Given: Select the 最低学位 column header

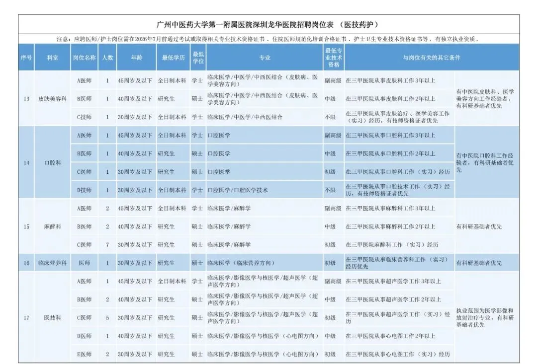Looking at the screenshot, I should [198, 58].
